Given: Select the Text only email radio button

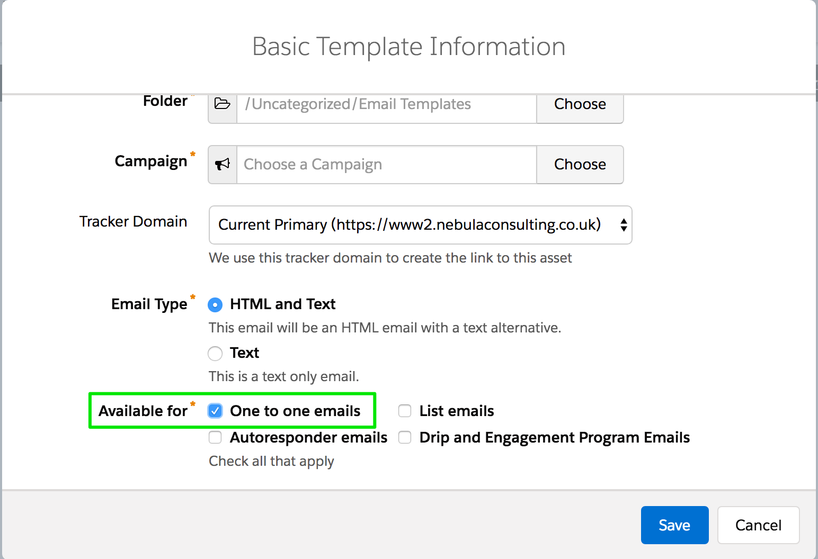Looking at the screenshot, I should click(x=215, y=353).
